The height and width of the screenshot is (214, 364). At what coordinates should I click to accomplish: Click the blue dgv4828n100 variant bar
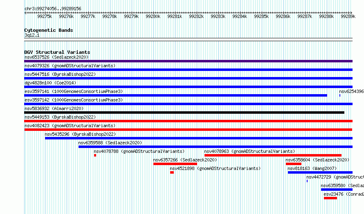(188, 87)
